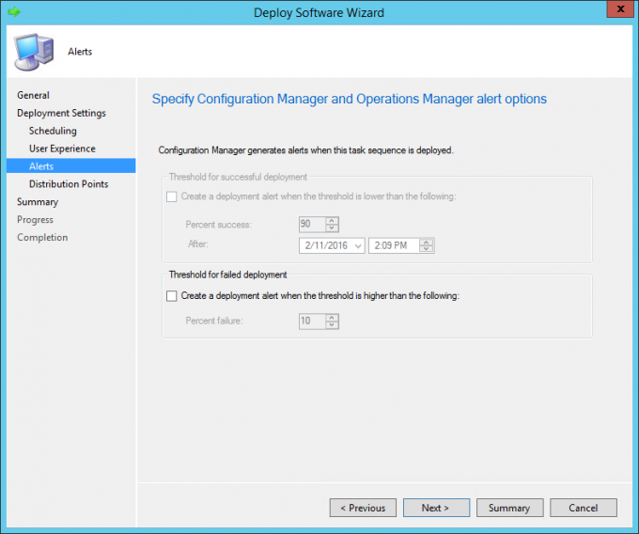Click the Percent failure spinner arrows
Image resolution: width=639 pixels, height=534 pixels.
(x=332, y=322)
